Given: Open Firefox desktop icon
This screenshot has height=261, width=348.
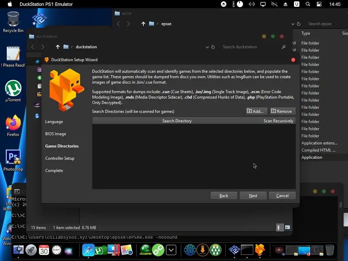Looking at the screenshot, I should 13,125.
